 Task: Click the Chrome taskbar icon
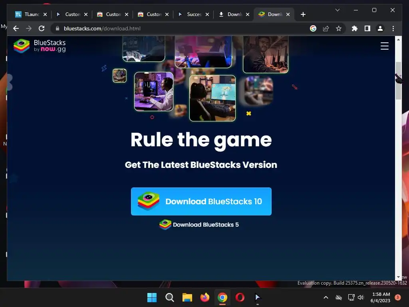(222, 297)
